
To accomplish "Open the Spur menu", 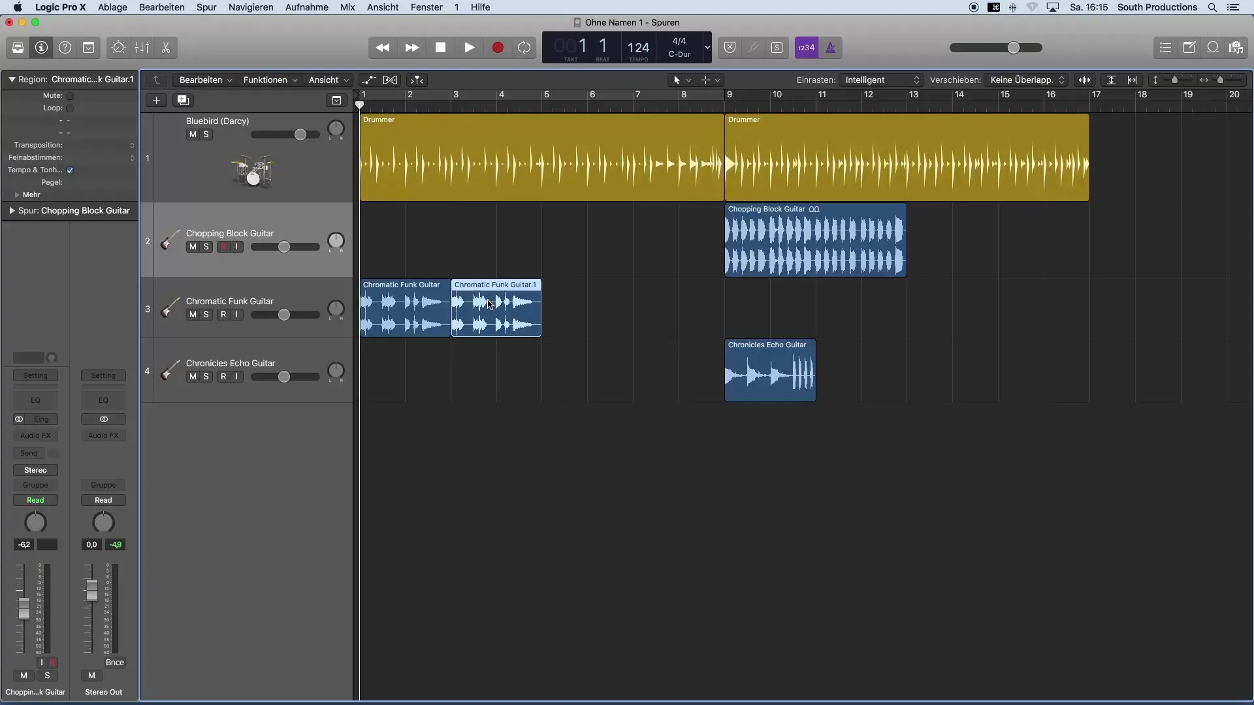I will [x=206, y=7].
